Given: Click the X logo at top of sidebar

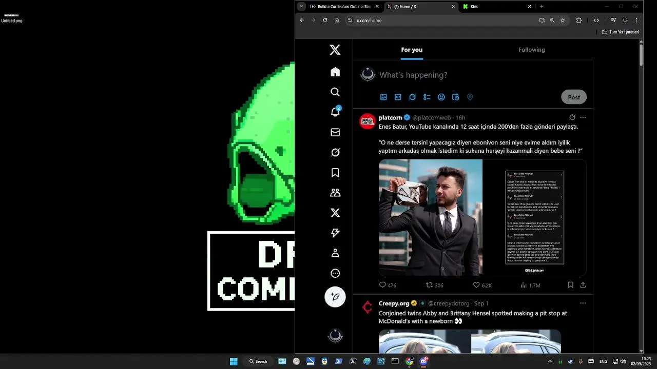Looking at the screenshot, I should point(335,50).
